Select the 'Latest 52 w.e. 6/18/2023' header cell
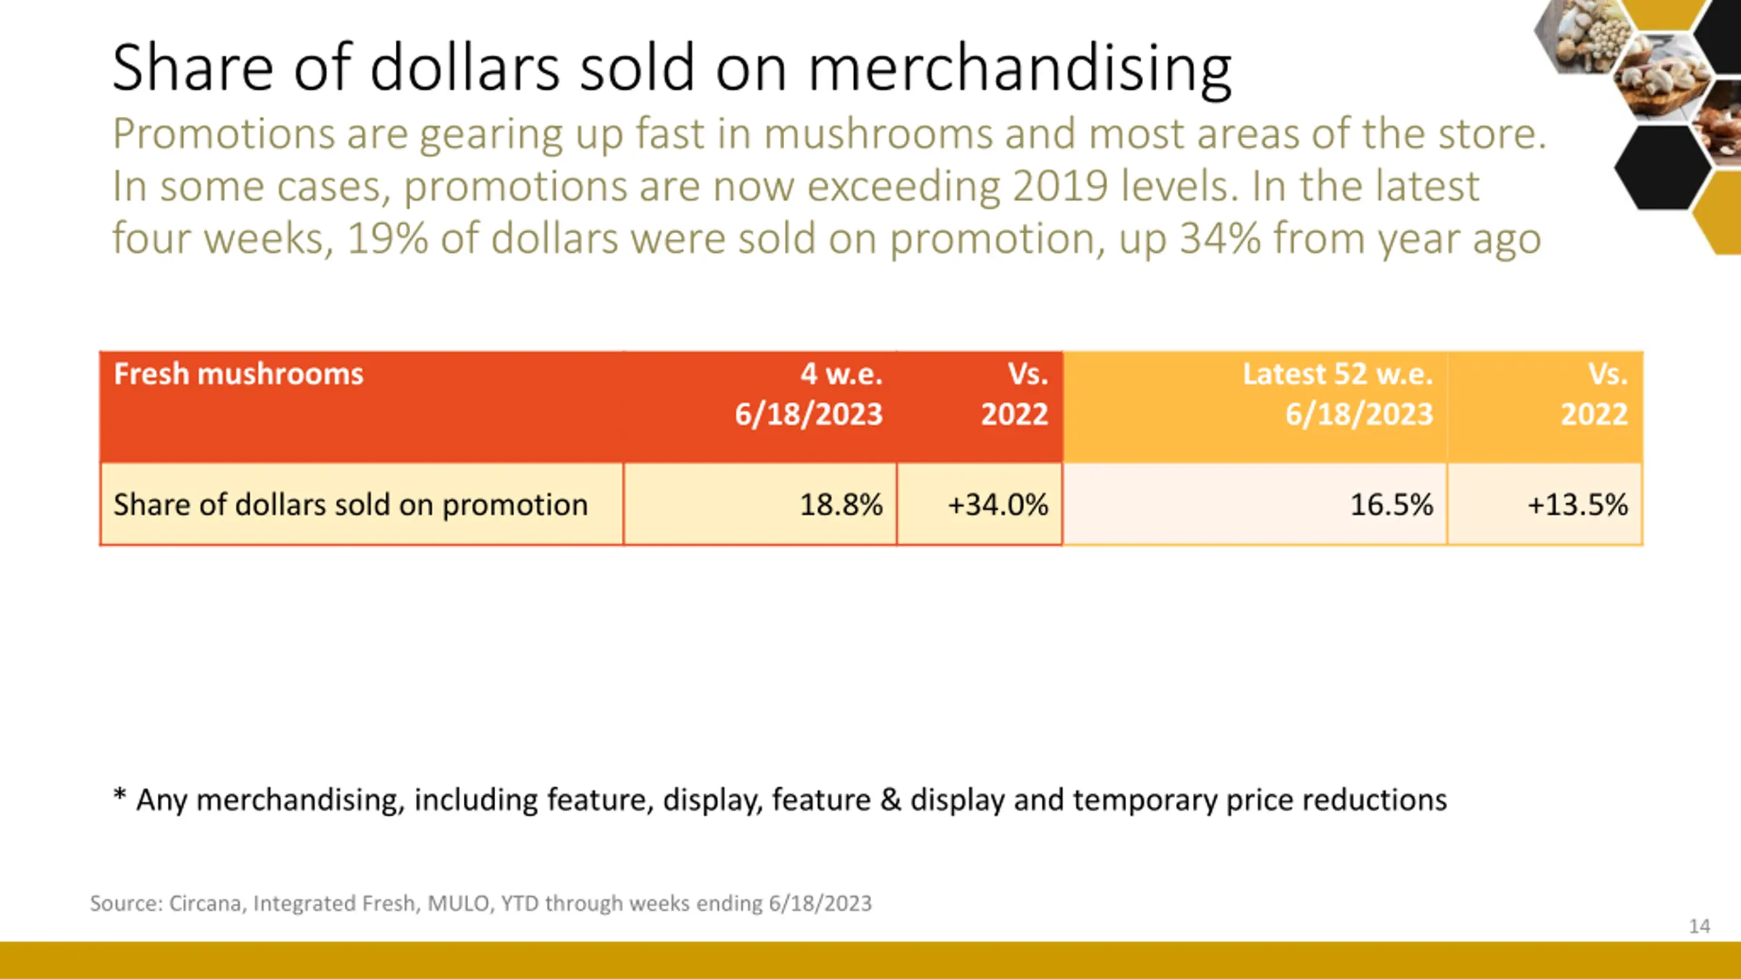 (1255, 407)
